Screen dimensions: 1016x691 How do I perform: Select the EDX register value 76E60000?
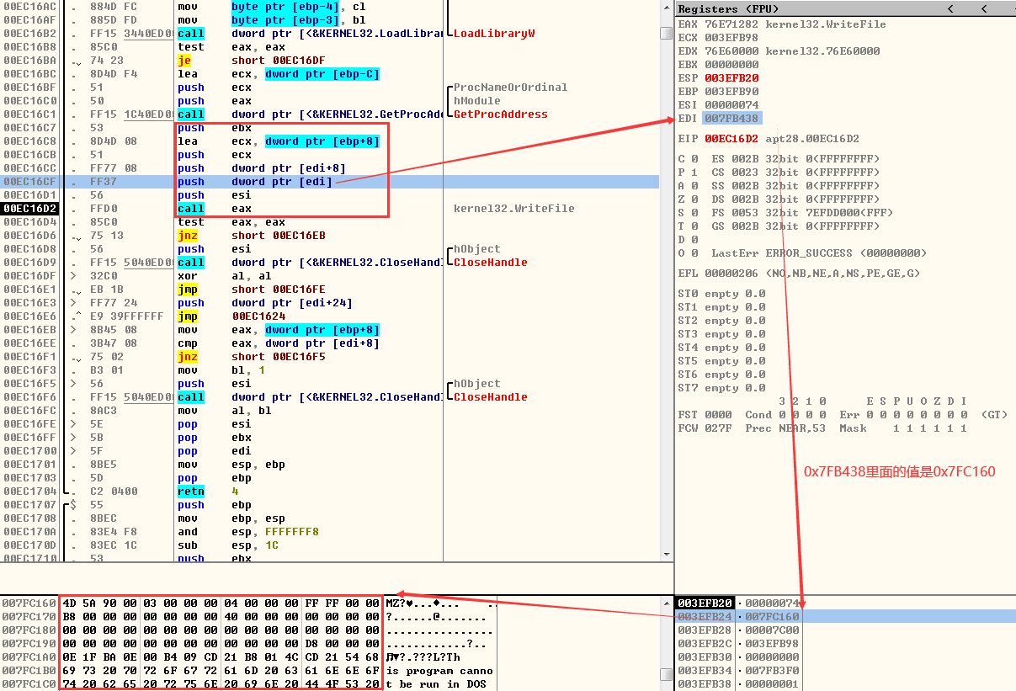pos(731,51)
